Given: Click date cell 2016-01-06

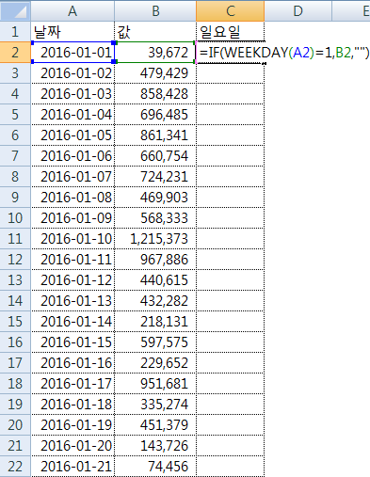Looking at the screenshot, I should (72, 156).
